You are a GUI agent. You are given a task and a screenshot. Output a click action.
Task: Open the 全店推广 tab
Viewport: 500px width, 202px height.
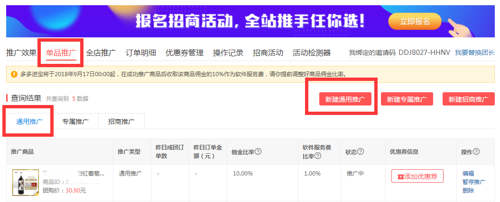point(101,53)
